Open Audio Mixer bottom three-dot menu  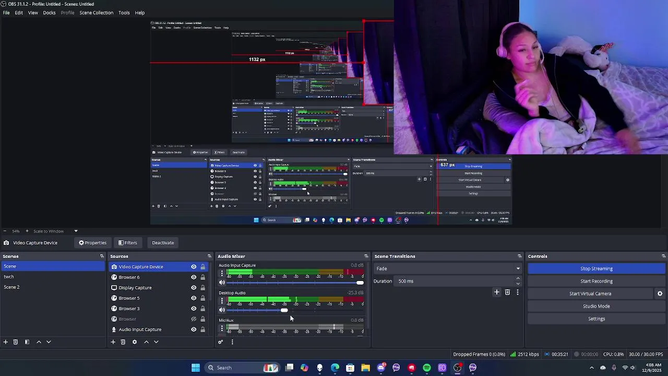coord(232,342)
